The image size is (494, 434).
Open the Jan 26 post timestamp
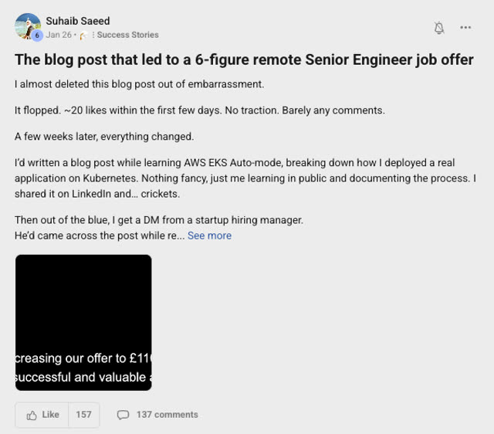click(x=59, y=35)
